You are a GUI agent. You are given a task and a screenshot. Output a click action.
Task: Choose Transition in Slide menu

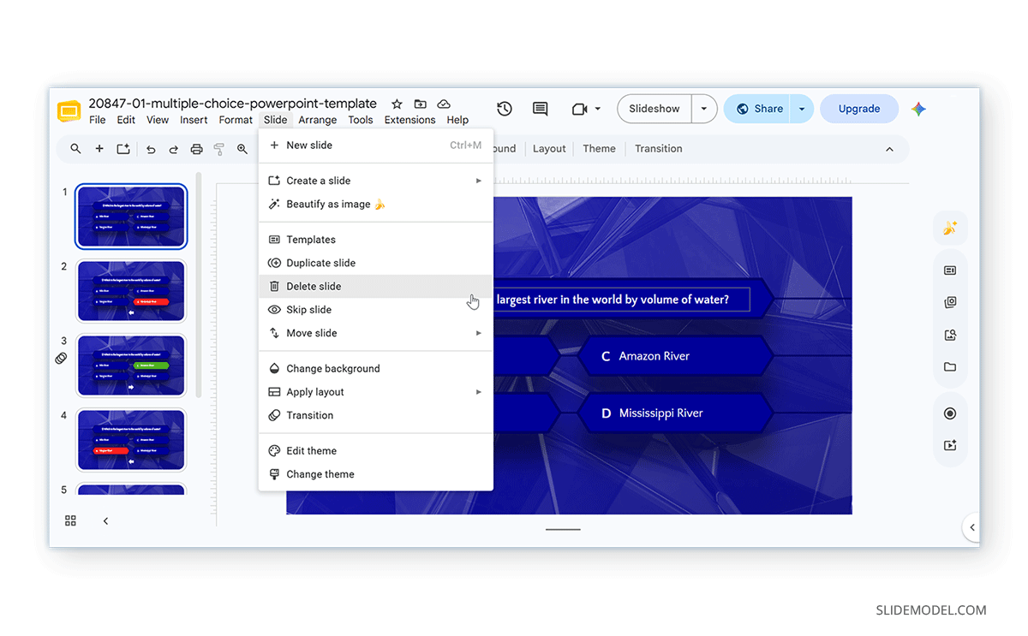click(376, 415)
